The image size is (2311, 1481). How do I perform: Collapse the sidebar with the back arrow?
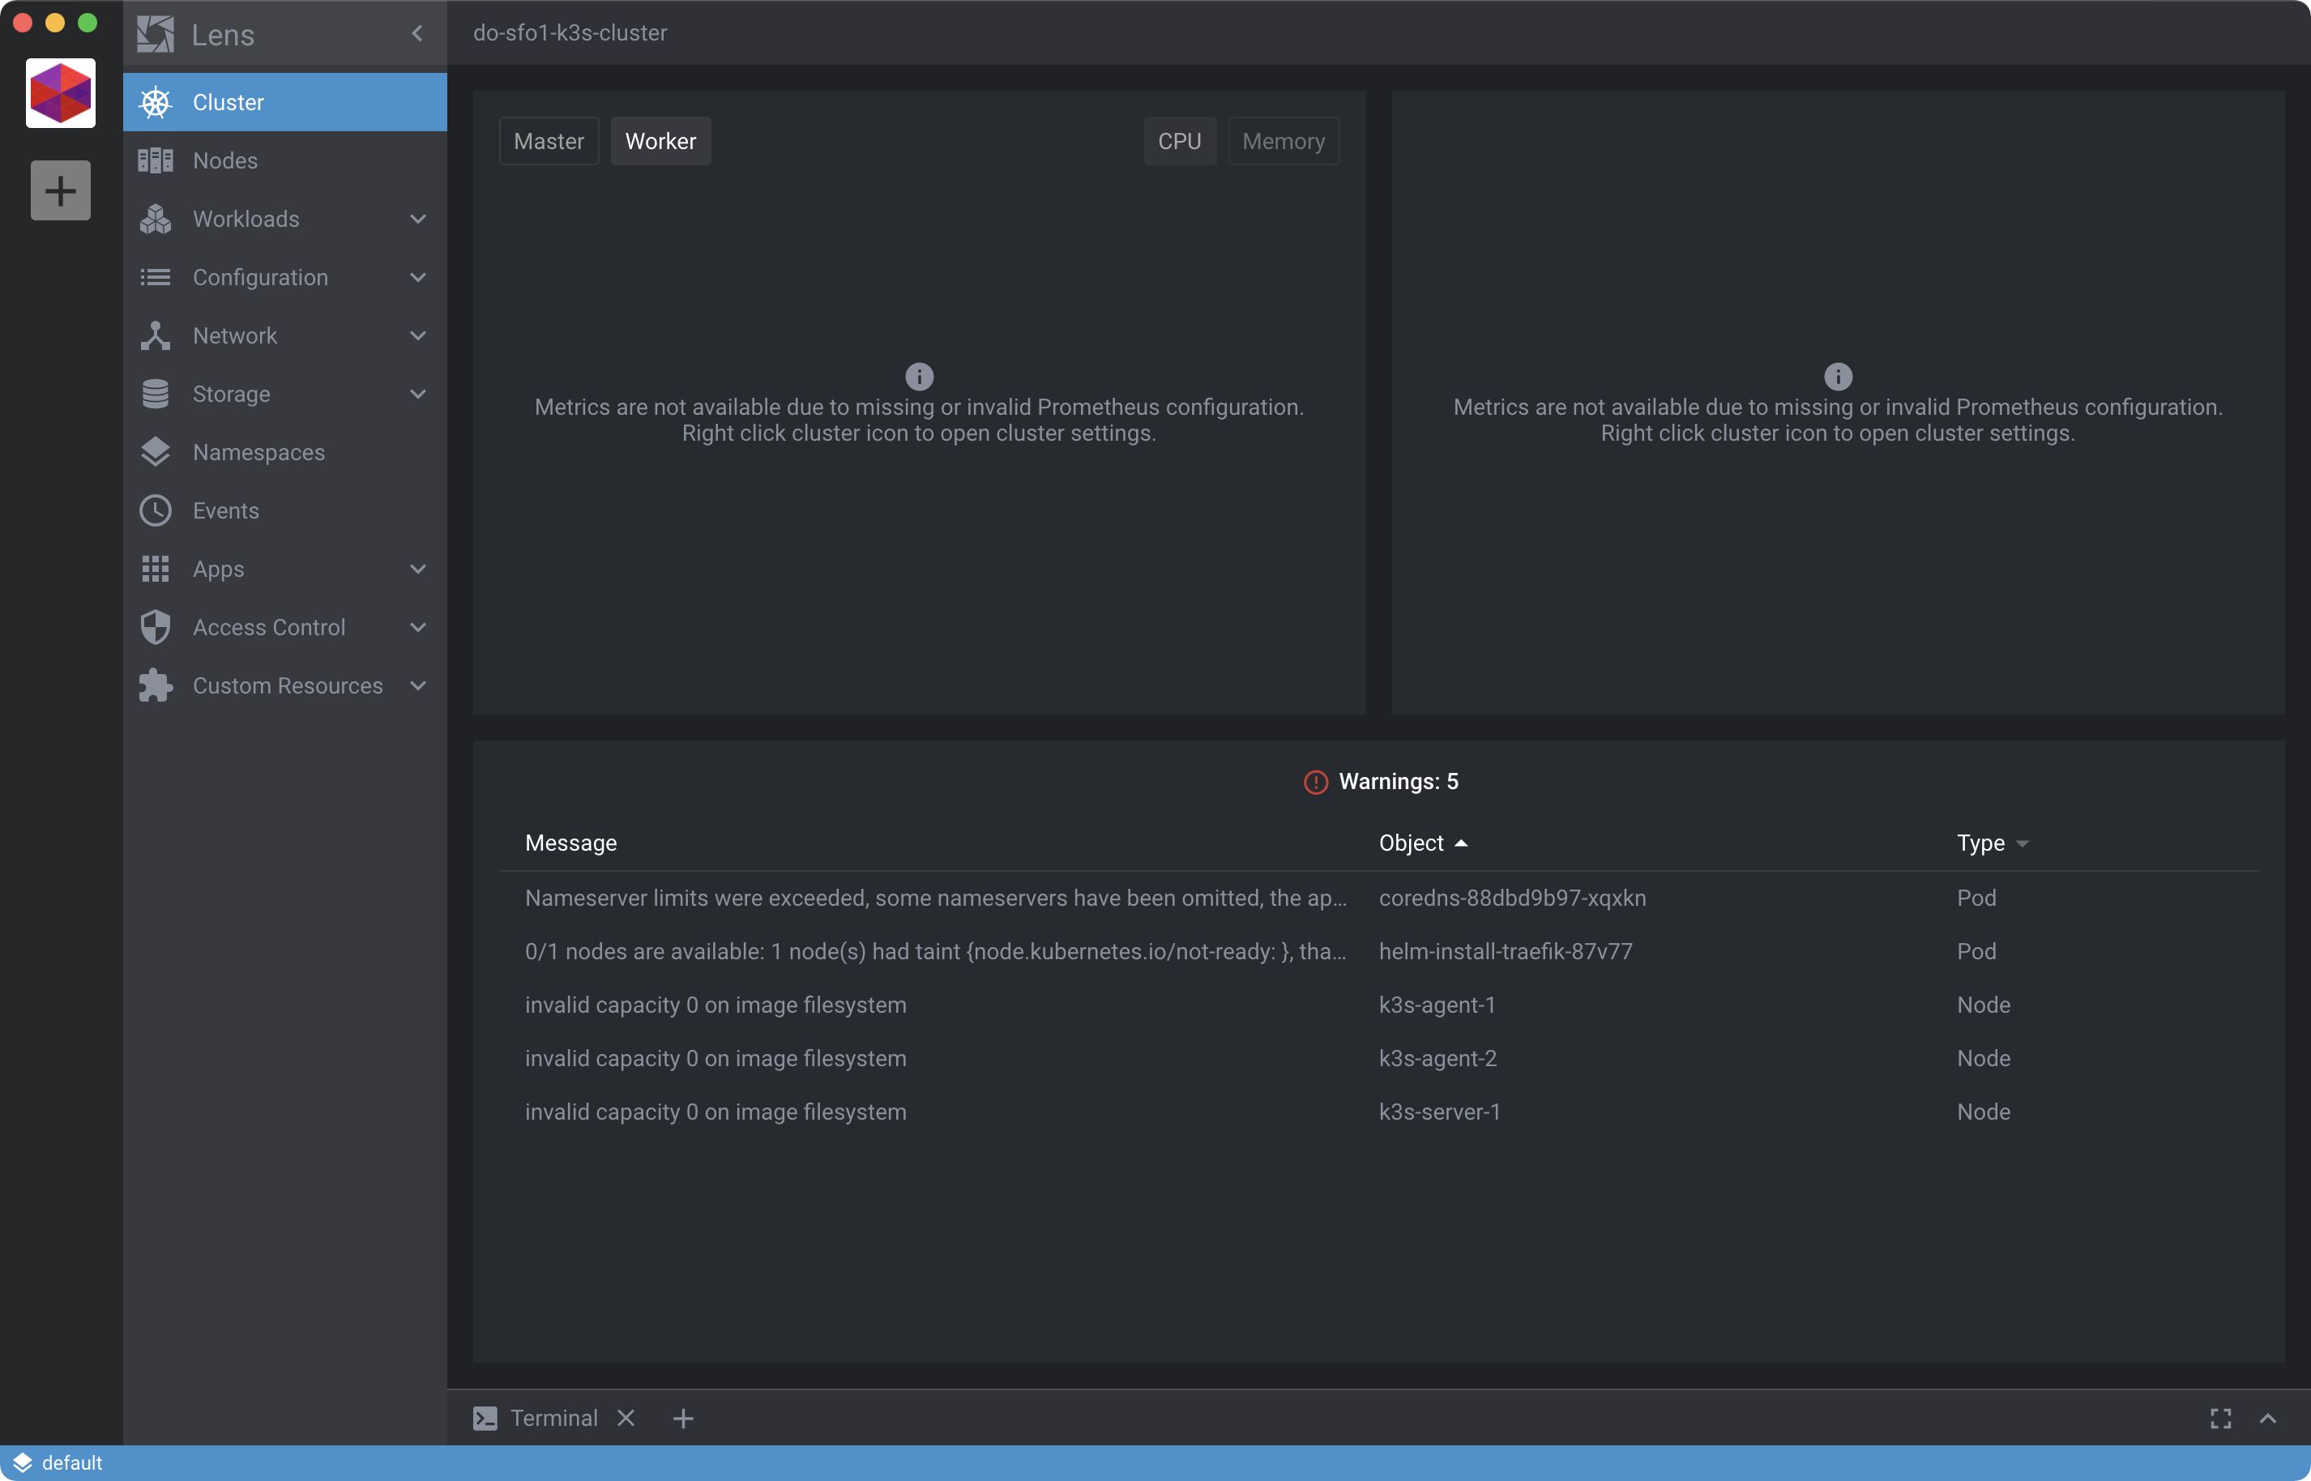pyautogui.click(x=417, y=34)
